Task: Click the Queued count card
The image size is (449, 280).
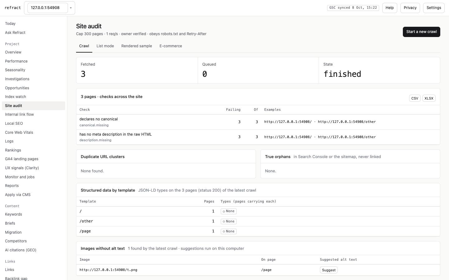Action: pos(258,70)
